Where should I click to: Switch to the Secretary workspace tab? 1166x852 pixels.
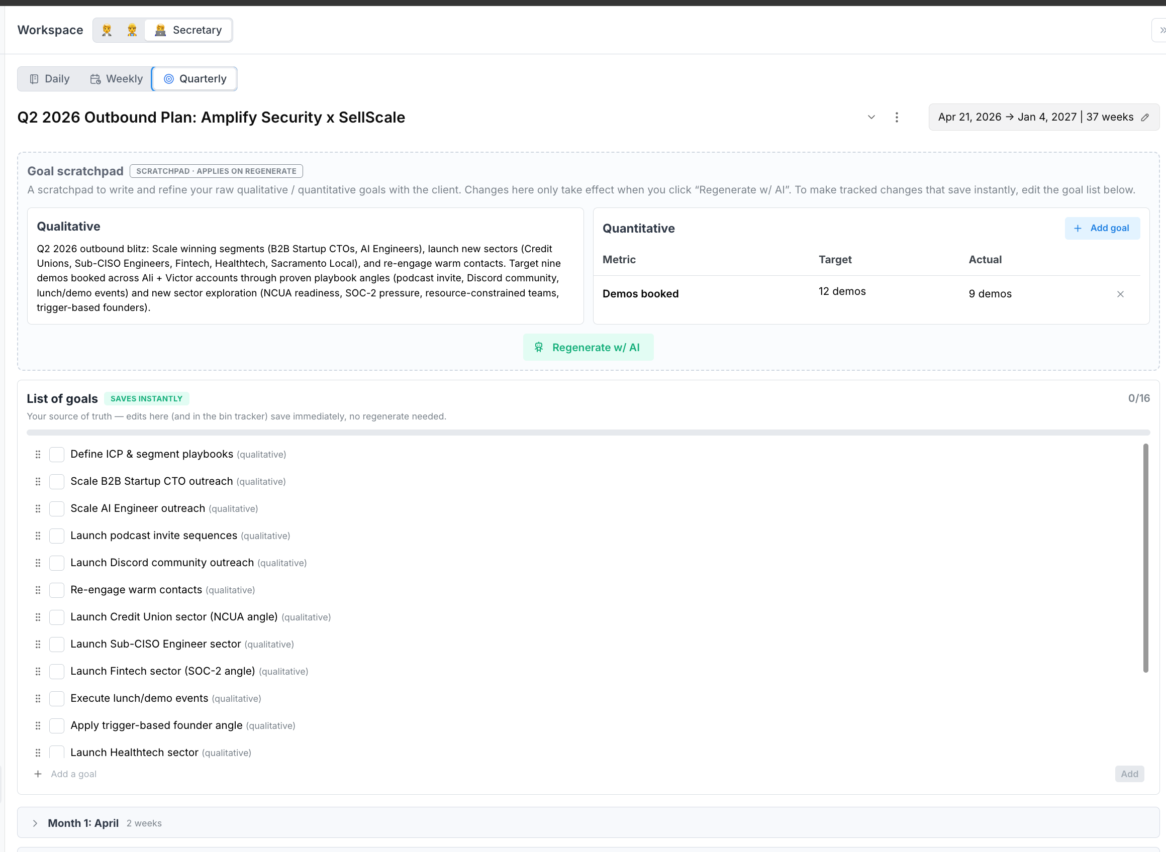coord(188,30)
